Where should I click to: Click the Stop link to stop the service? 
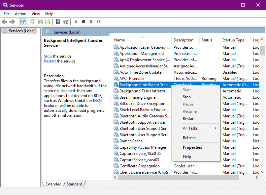pos(48,56)
